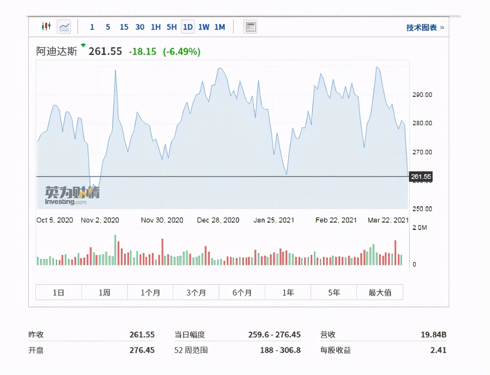The width and height of the screenshot is (490, 375).
Task: Show the 1周 time range
Action: (105, 292)
